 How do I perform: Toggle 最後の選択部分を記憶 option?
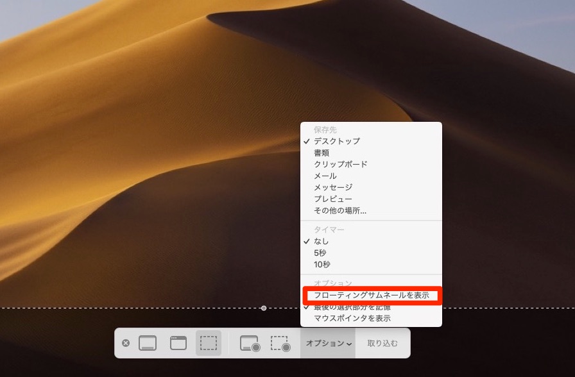[371, 307]
